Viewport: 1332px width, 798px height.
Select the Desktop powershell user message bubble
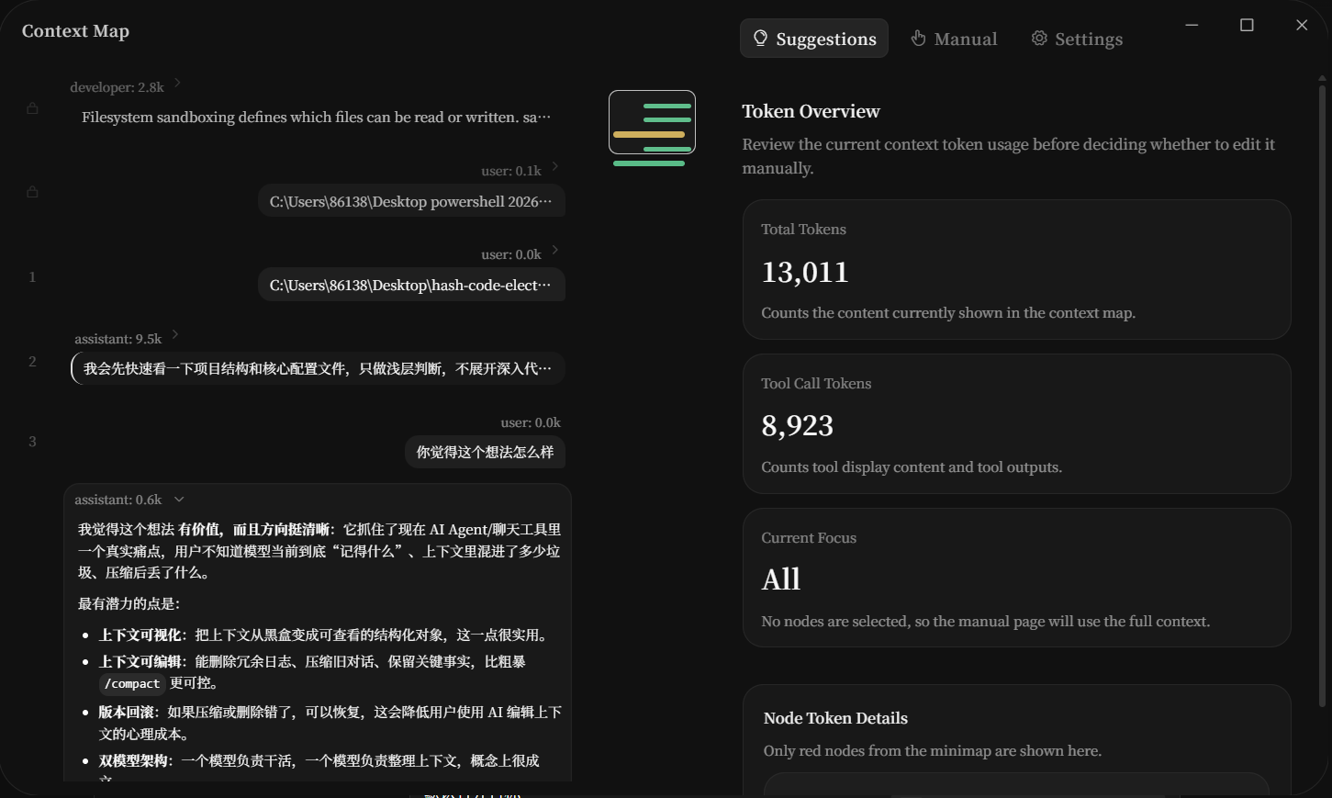coord(411,201)
